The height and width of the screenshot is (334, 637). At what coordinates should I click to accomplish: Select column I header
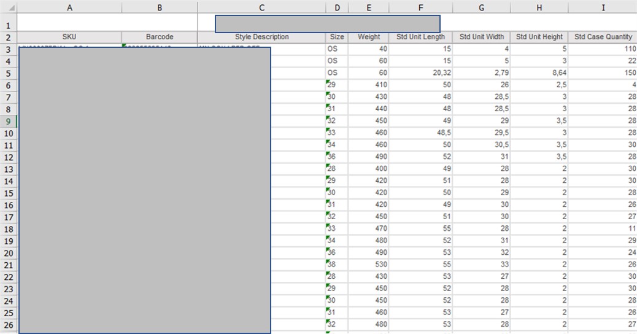[x=603, y=7]
